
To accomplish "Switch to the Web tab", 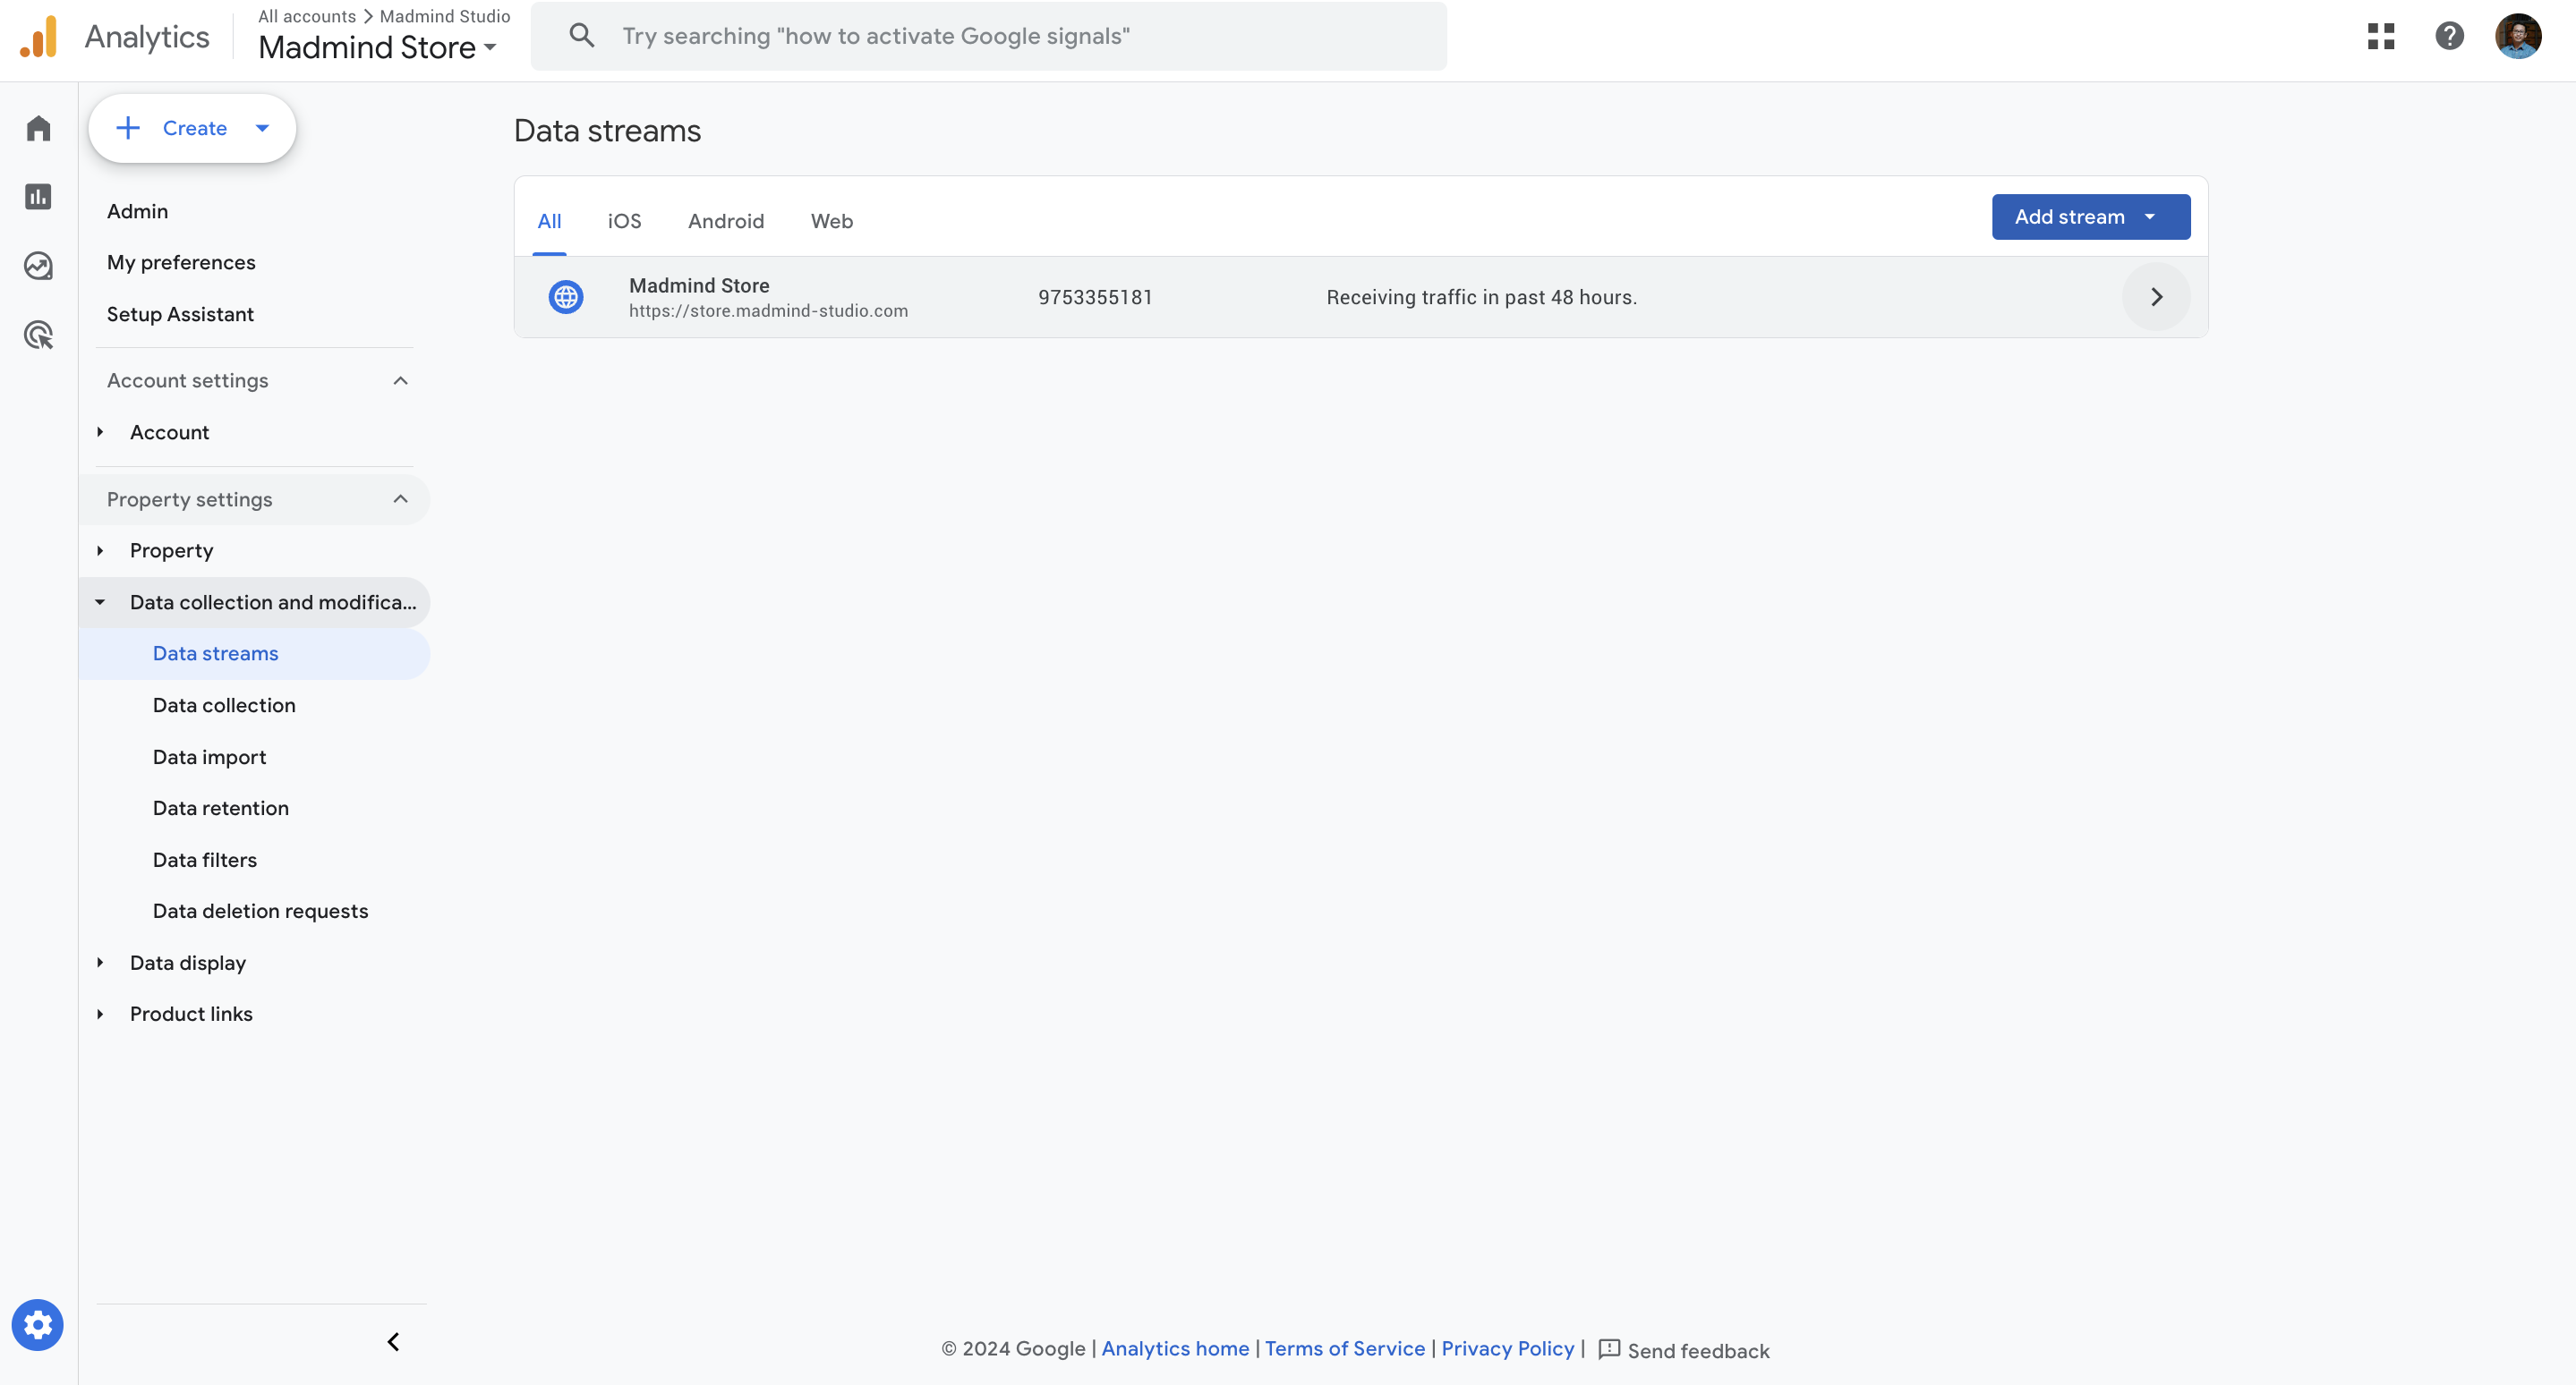I will coord(831,221).
